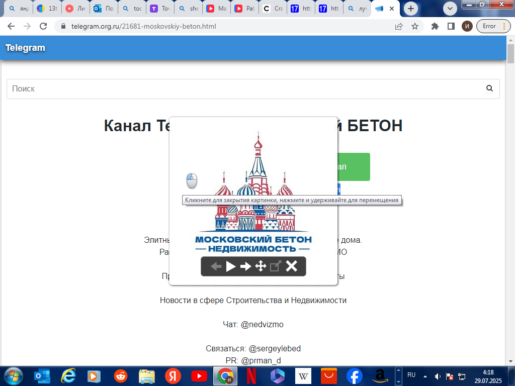Open the Windows Start menu
The width and height of the screenshot is (515, 386).
[14, 376]
